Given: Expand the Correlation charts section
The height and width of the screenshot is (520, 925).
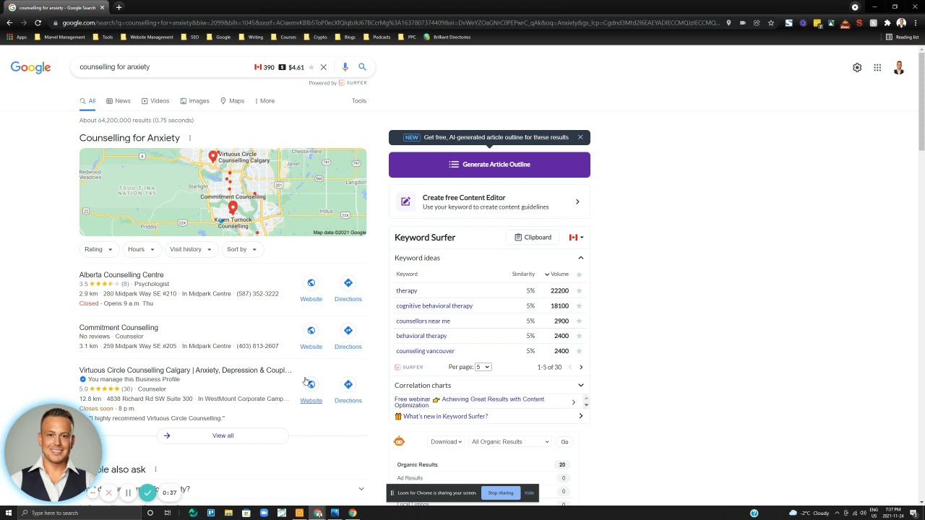Looking at the screenshot, I should pos(580,386).
